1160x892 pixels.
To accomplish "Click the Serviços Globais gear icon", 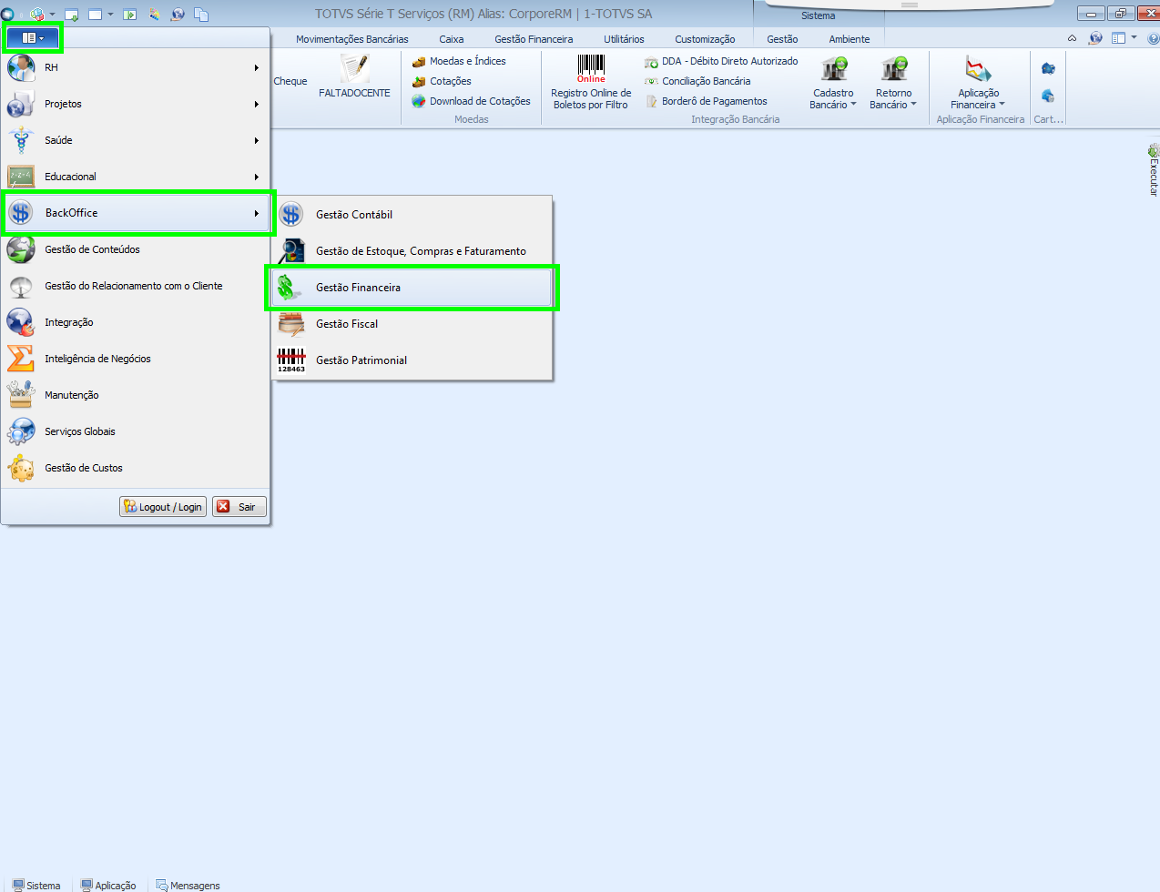I will tap(20, 431).
